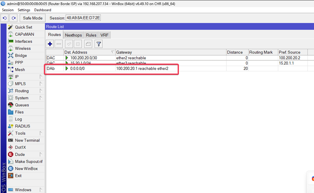Click the remove route minus icon
This screenshot has width=314, height=193.
[59, 44]
